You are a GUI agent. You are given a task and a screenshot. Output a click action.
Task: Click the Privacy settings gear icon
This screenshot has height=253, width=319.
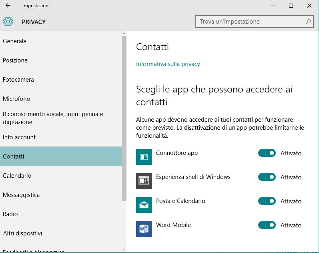tap(8, 22)
